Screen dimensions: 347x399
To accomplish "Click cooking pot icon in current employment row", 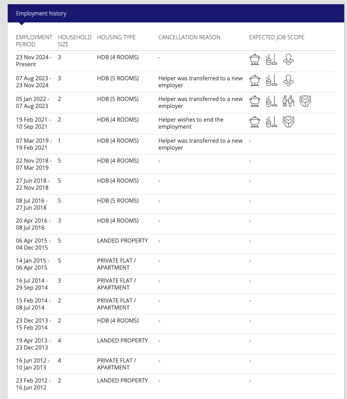I will pyautogui.click(x=255, y=60).
